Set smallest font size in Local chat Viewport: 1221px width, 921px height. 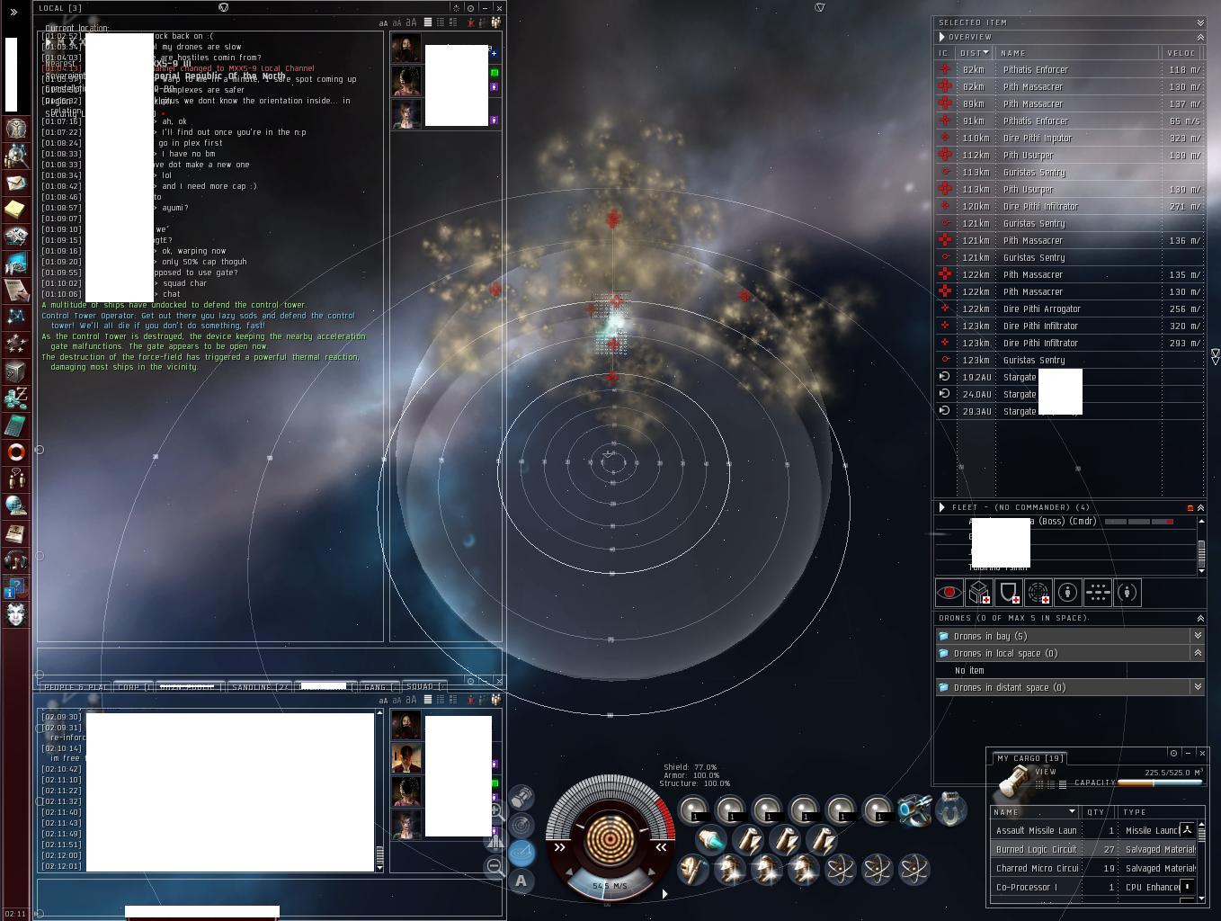[383, 22]
